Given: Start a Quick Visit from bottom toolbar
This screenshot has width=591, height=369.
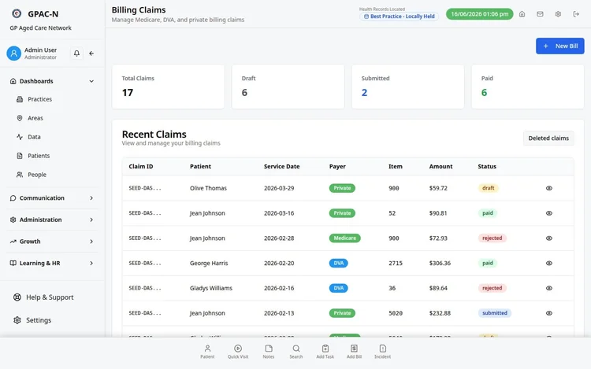Looking at the screenshot, I should coord(238,352).
